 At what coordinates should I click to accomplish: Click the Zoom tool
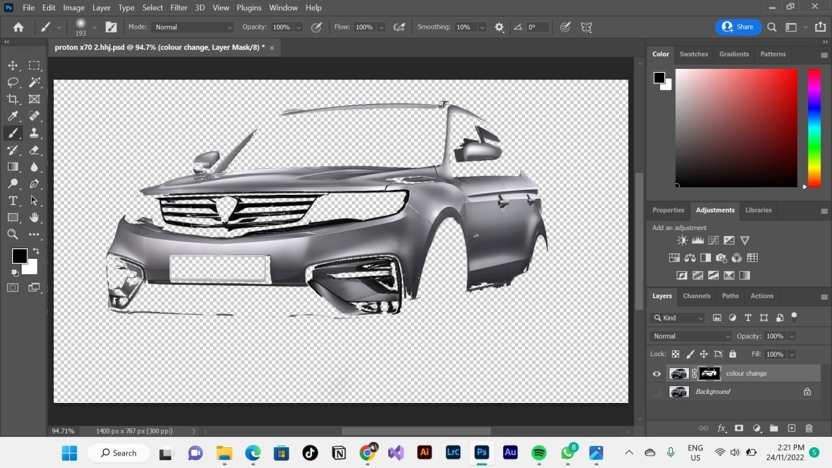coord(13,235)
